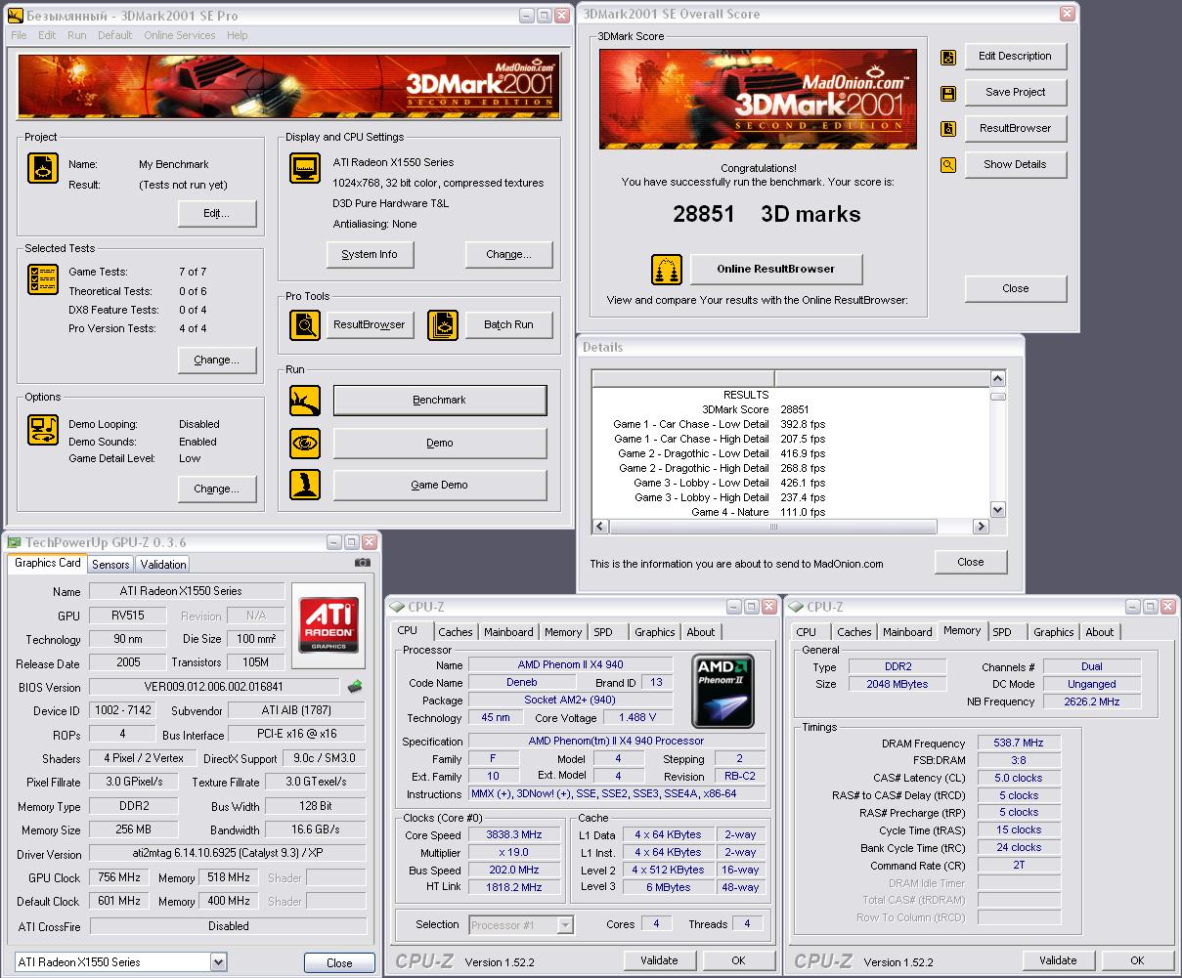The image size is (1182, 978).
Task: Click Edit Description button
Action: [x=1016, y=57]
